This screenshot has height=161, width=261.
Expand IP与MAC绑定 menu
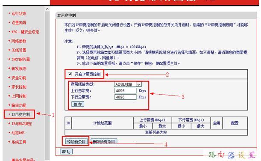point(21,124)
